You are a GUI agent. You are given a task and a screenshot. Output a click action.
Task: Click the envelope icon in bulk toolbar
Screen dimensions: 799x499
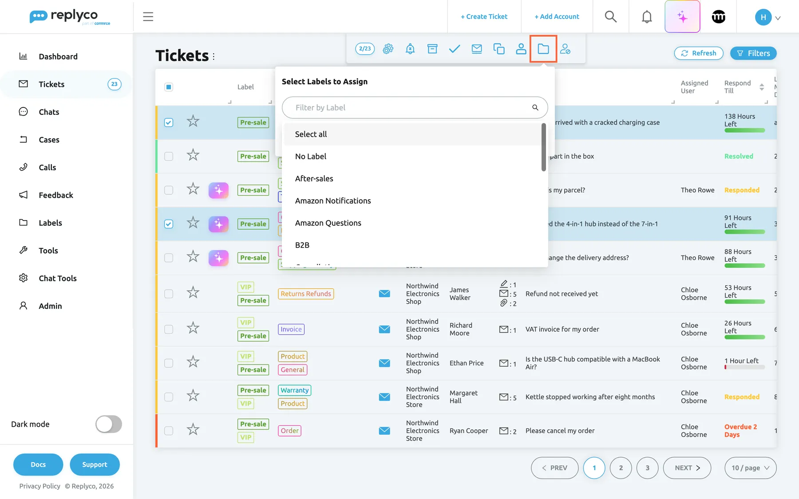tap(477, 49)
